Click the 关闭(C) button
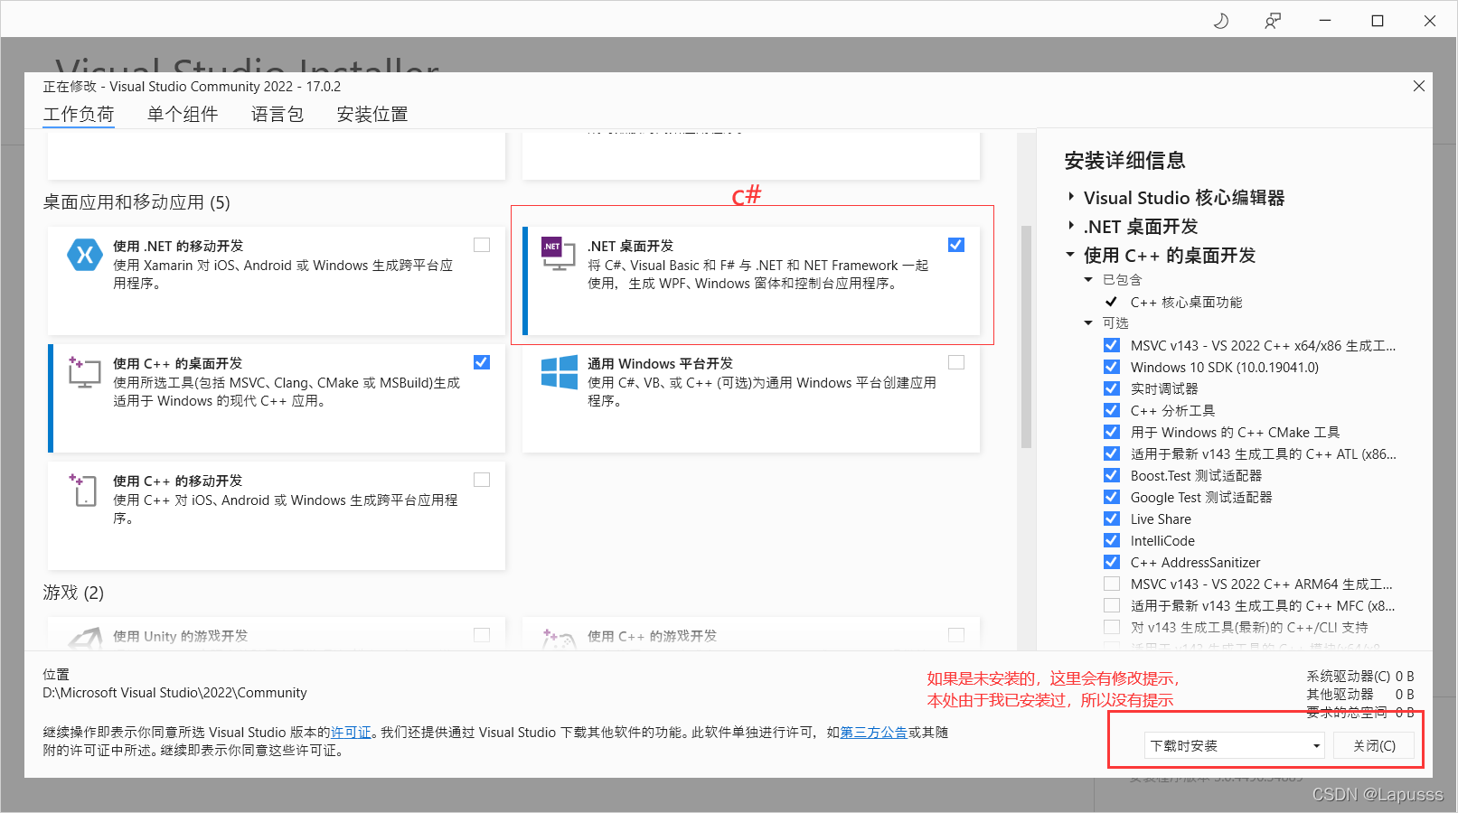Viewport: 1458px width, 813px height. (x=1374, y=745)
